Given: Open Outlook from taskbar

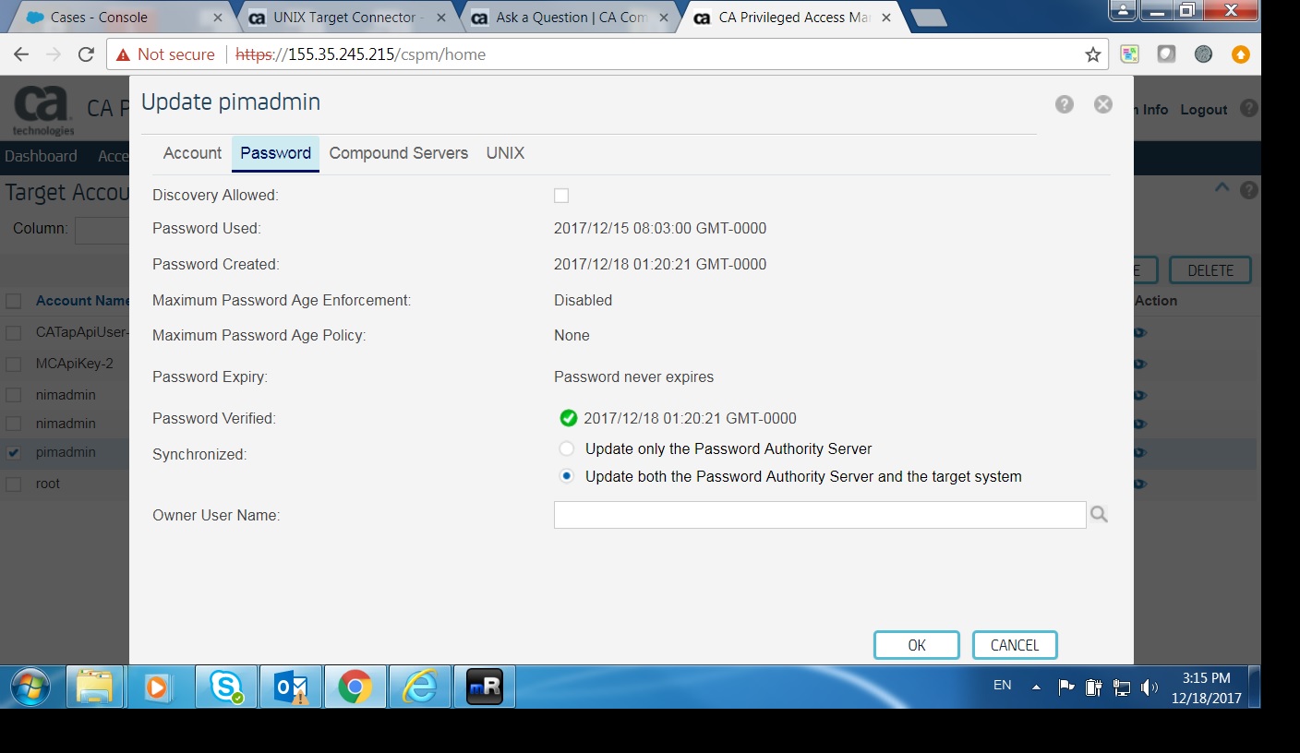Looking at the screenshot, I should coord(291,687).
